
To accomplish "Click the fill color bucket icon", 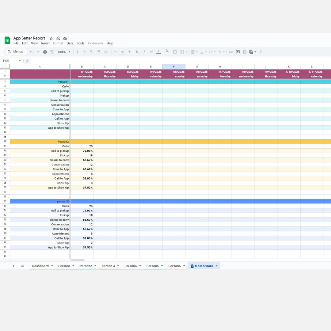I will (x=167, y=52).
